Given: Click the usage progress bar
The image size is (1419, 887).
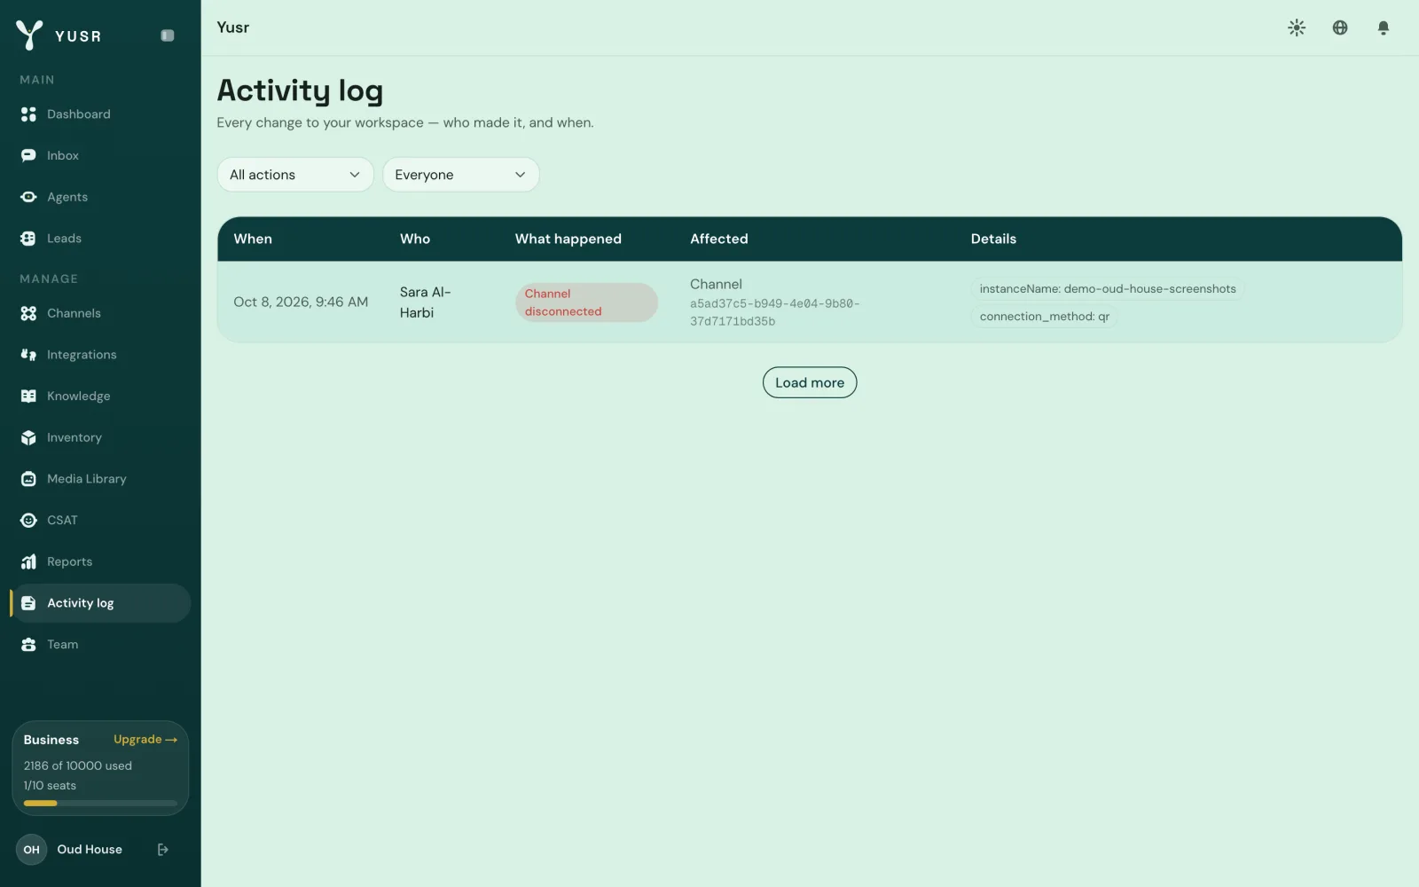Looking at the screenshot, I should (100, 804).
